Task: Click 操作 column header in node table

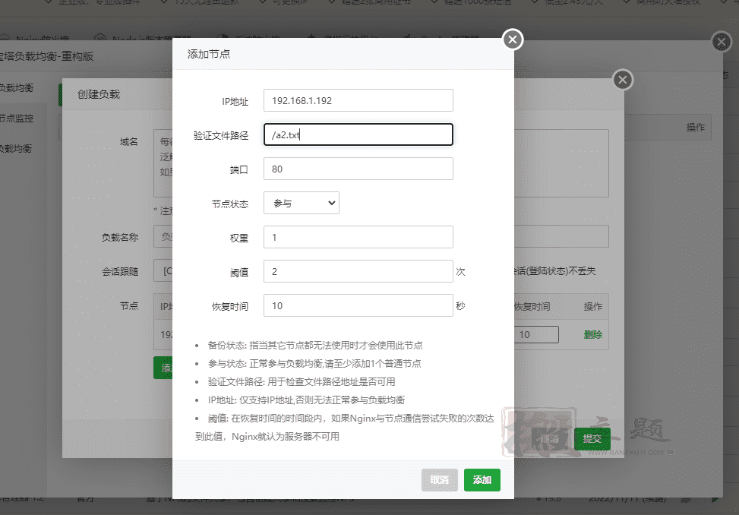Action: [593, 307]
